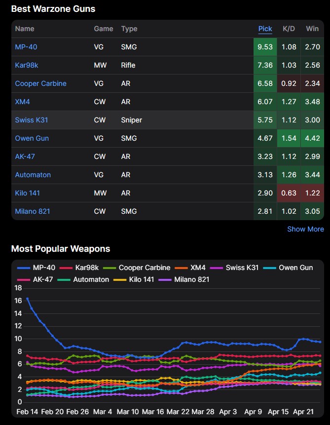This screenshot has width=330, height=425.
Task: Open the Swiss K31 table link
Action: click(x=32, y=120)
